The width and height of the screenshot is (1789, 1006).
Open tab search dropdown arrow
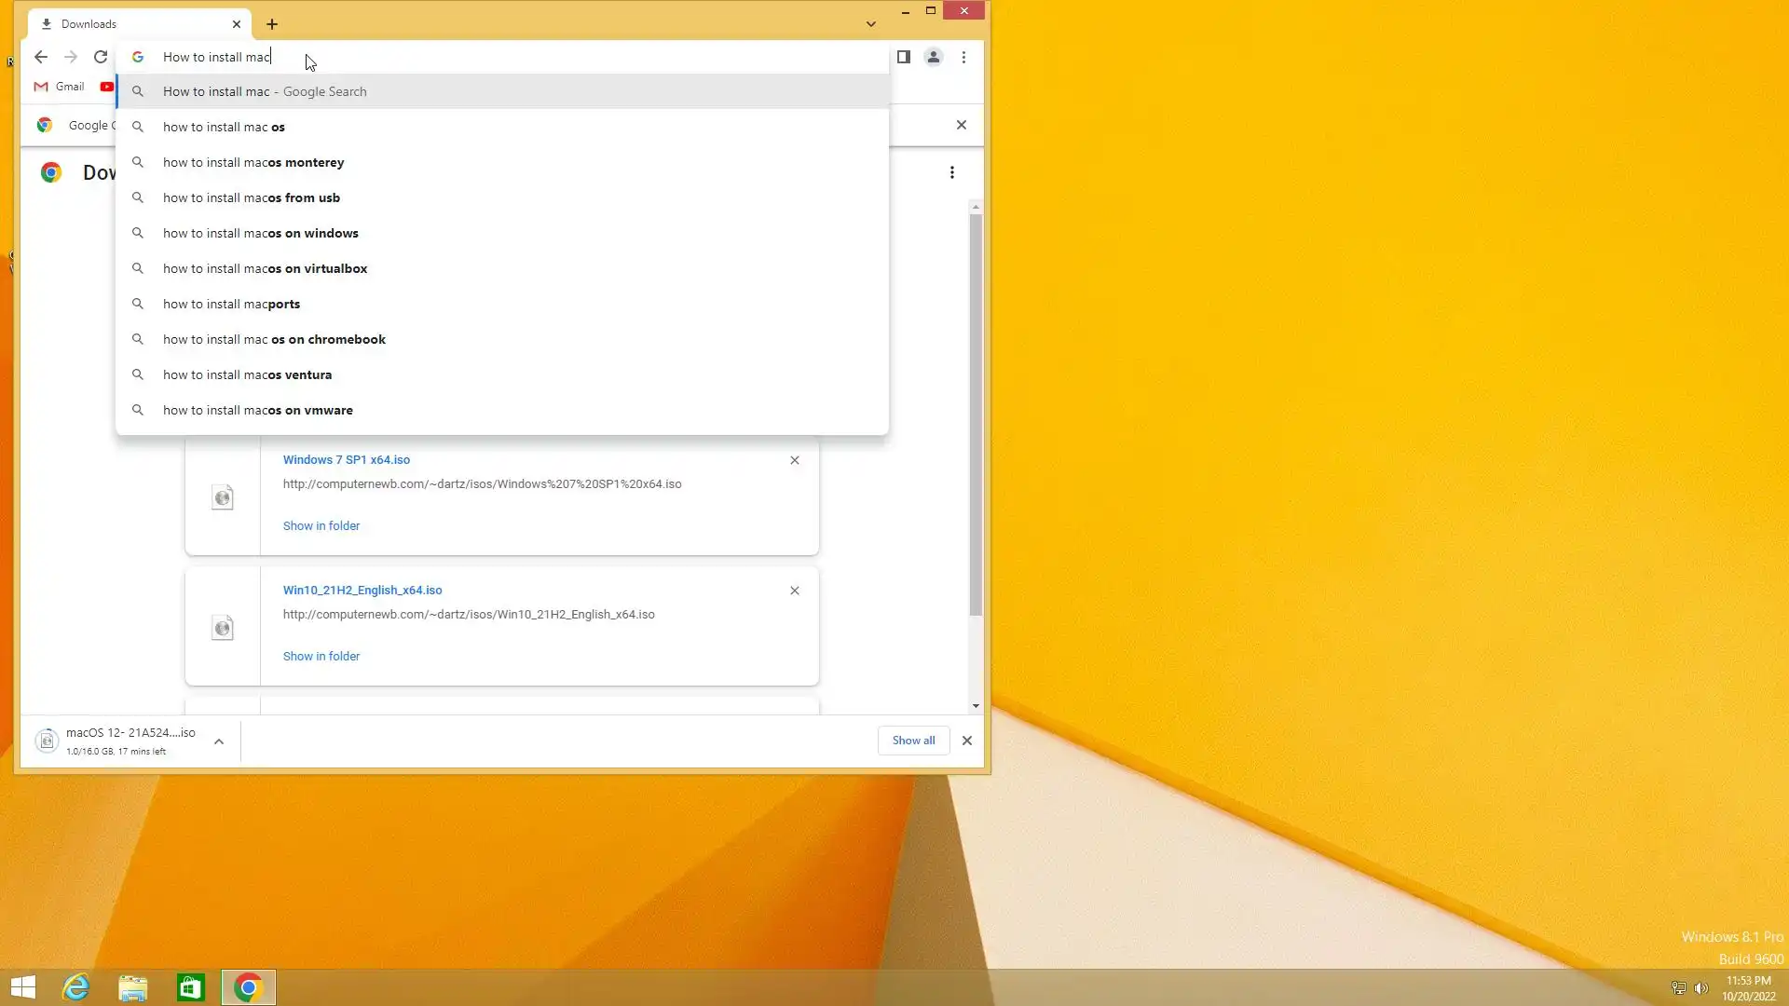pyautogui.click(x=870, y=24)
